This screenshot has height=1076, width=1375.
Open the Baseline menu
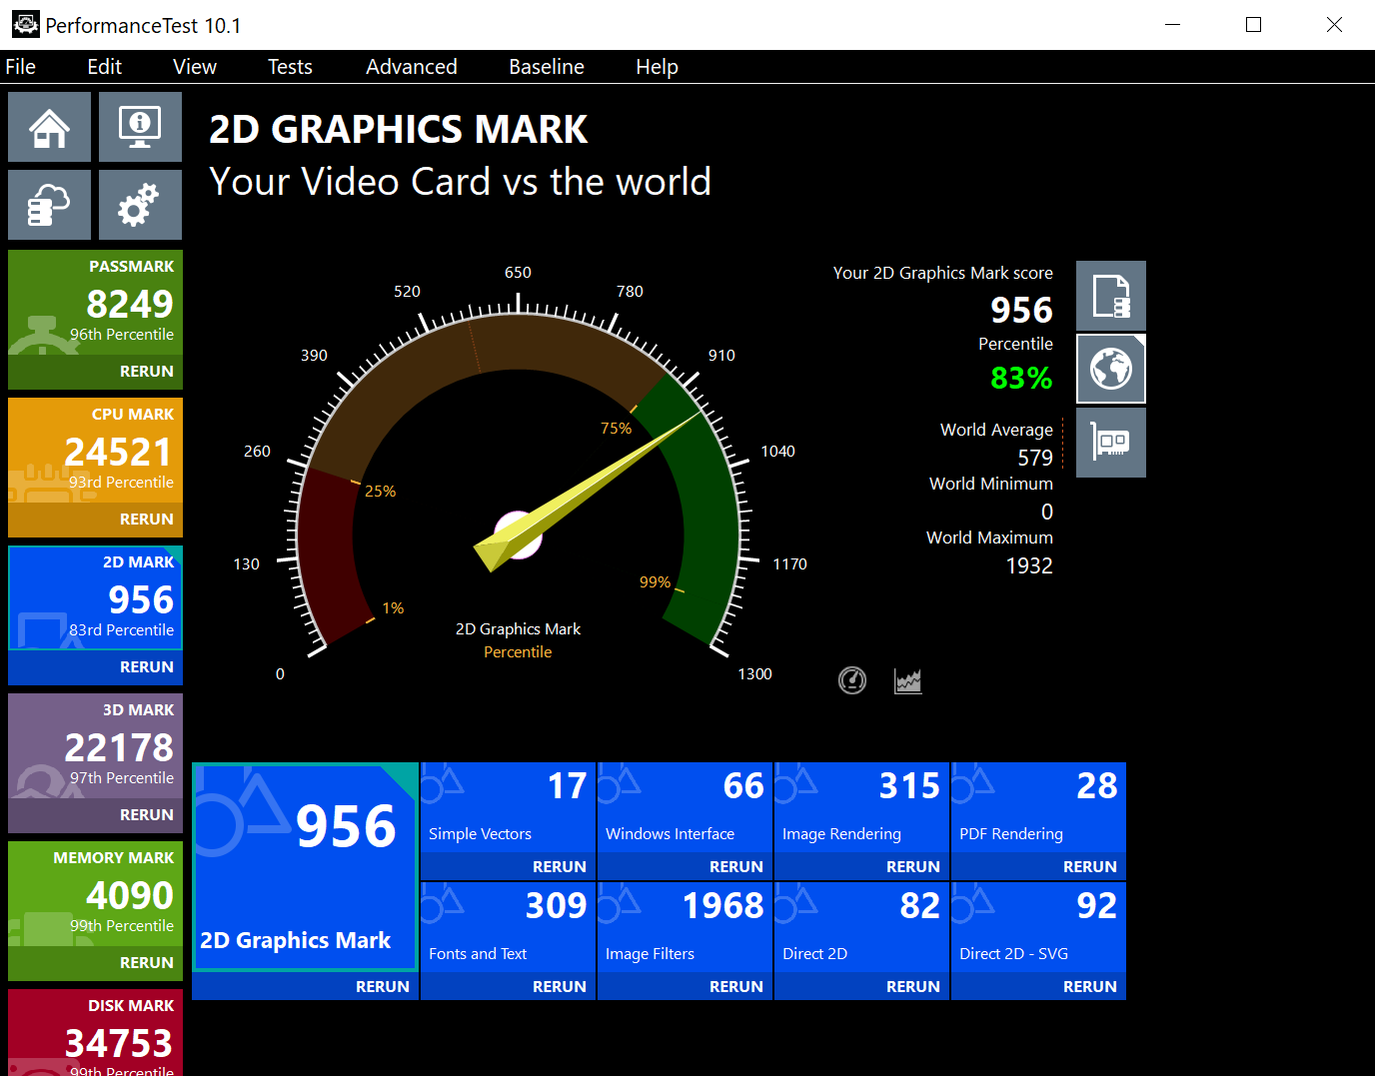(546, 67)
